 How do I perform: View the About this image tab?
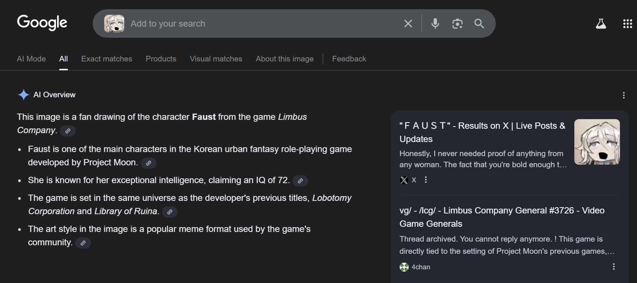284,59
